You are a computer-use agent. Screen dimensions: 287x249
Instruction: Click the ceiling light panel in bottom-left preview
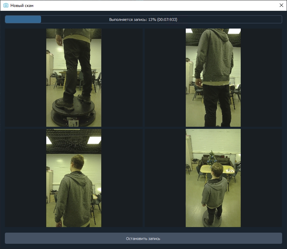[94, 140]
